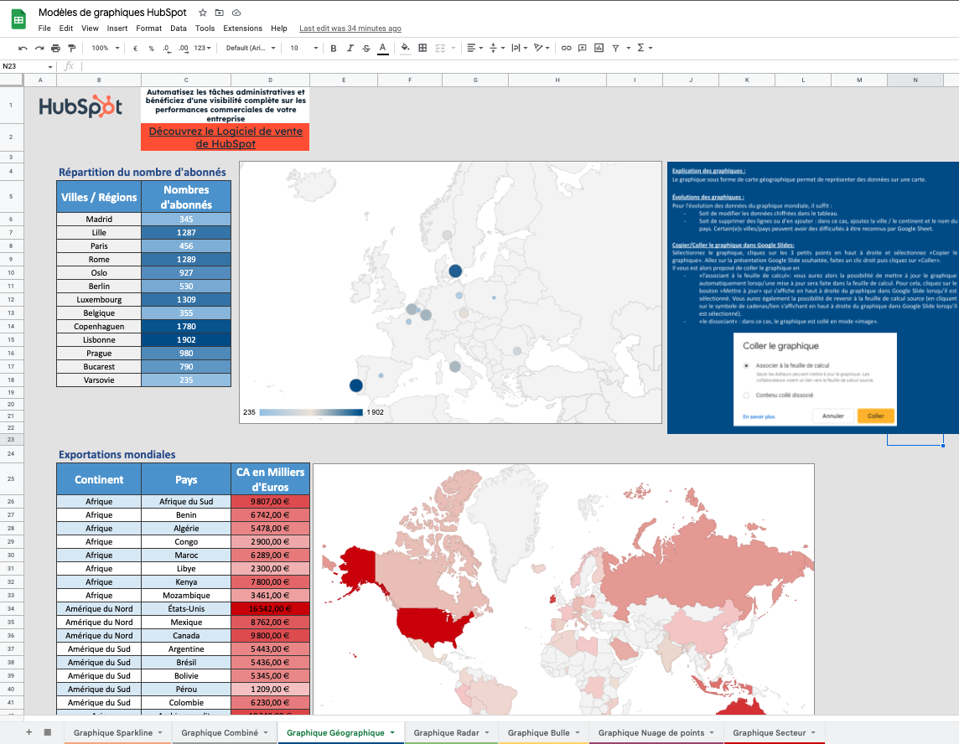Open the Extensions menu

click(x=242, y=28)
